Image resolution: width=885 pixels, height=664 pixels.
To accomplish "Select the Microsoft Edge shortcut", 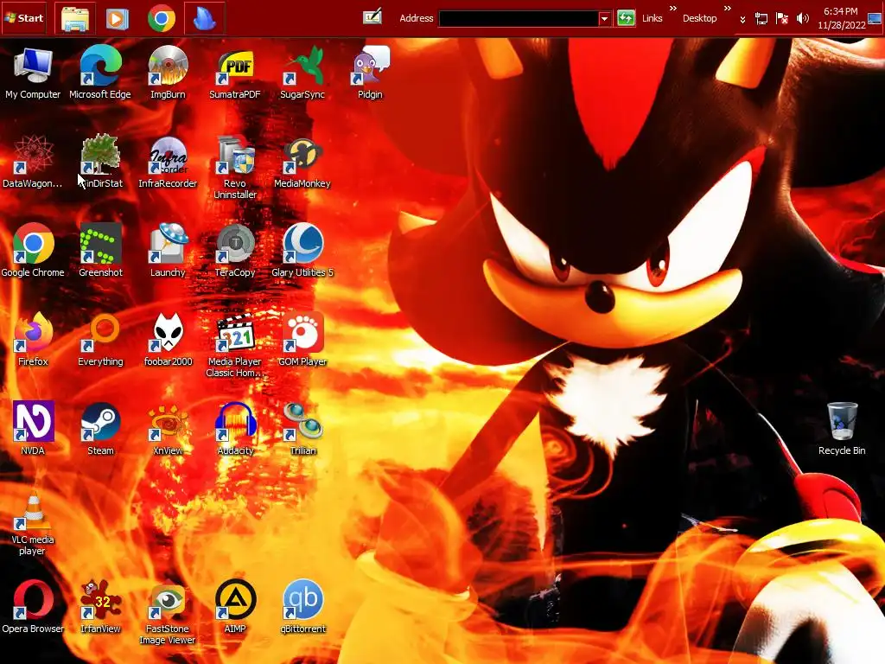I will click(x=100, y=73).
